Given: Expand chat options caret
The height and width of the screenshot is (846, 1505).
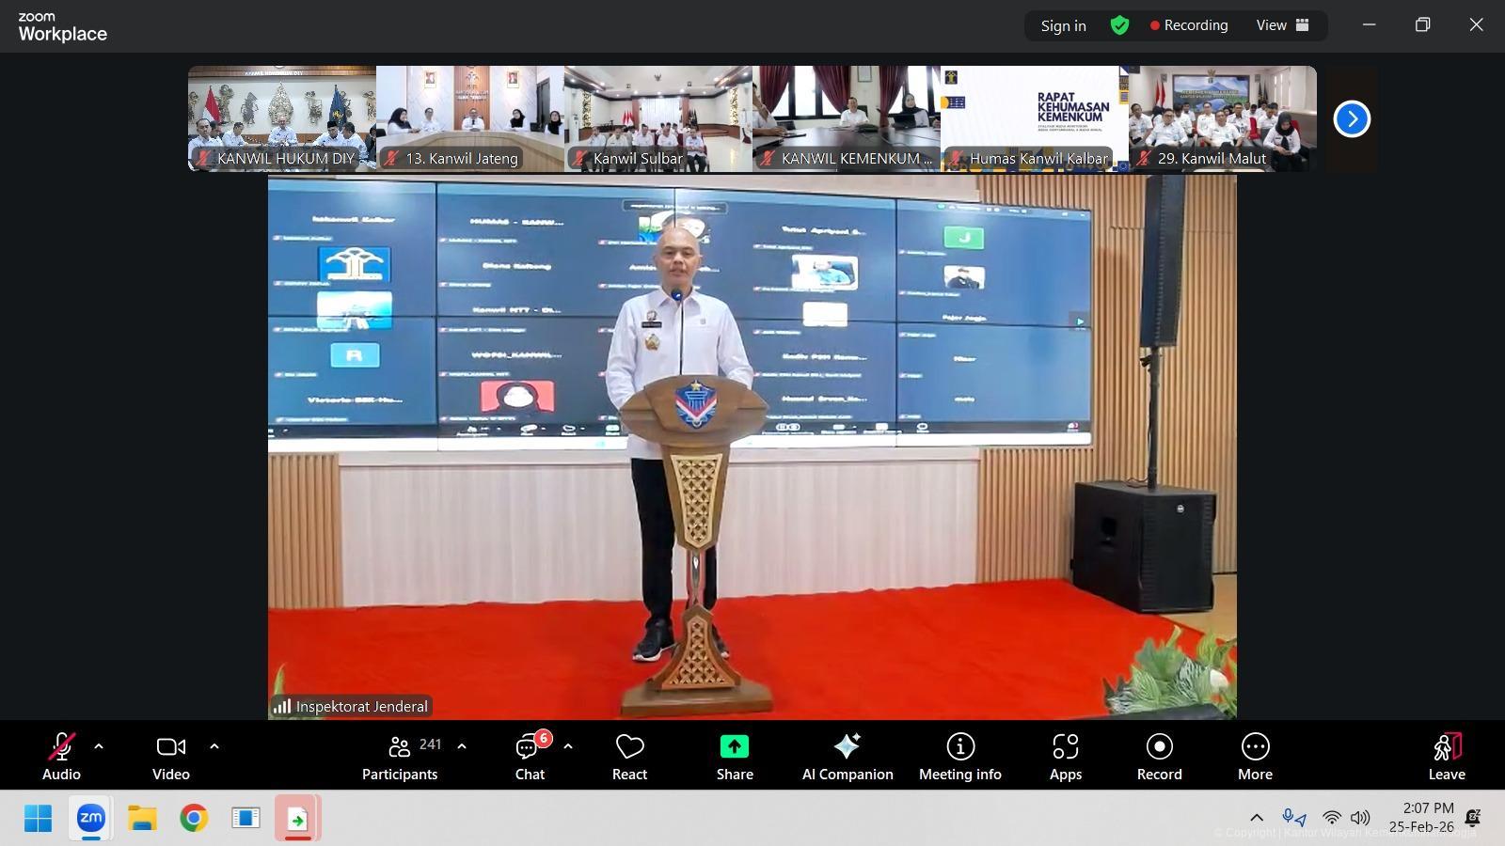Looking at the screenshot, I should click(568, 746).
